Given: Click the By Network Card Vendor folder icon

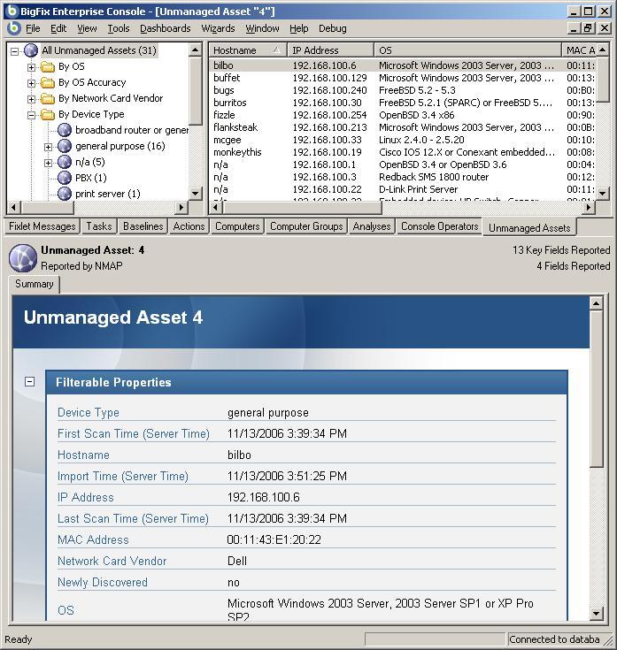Looking at the screenshot, I should click(x=48, y=99).
